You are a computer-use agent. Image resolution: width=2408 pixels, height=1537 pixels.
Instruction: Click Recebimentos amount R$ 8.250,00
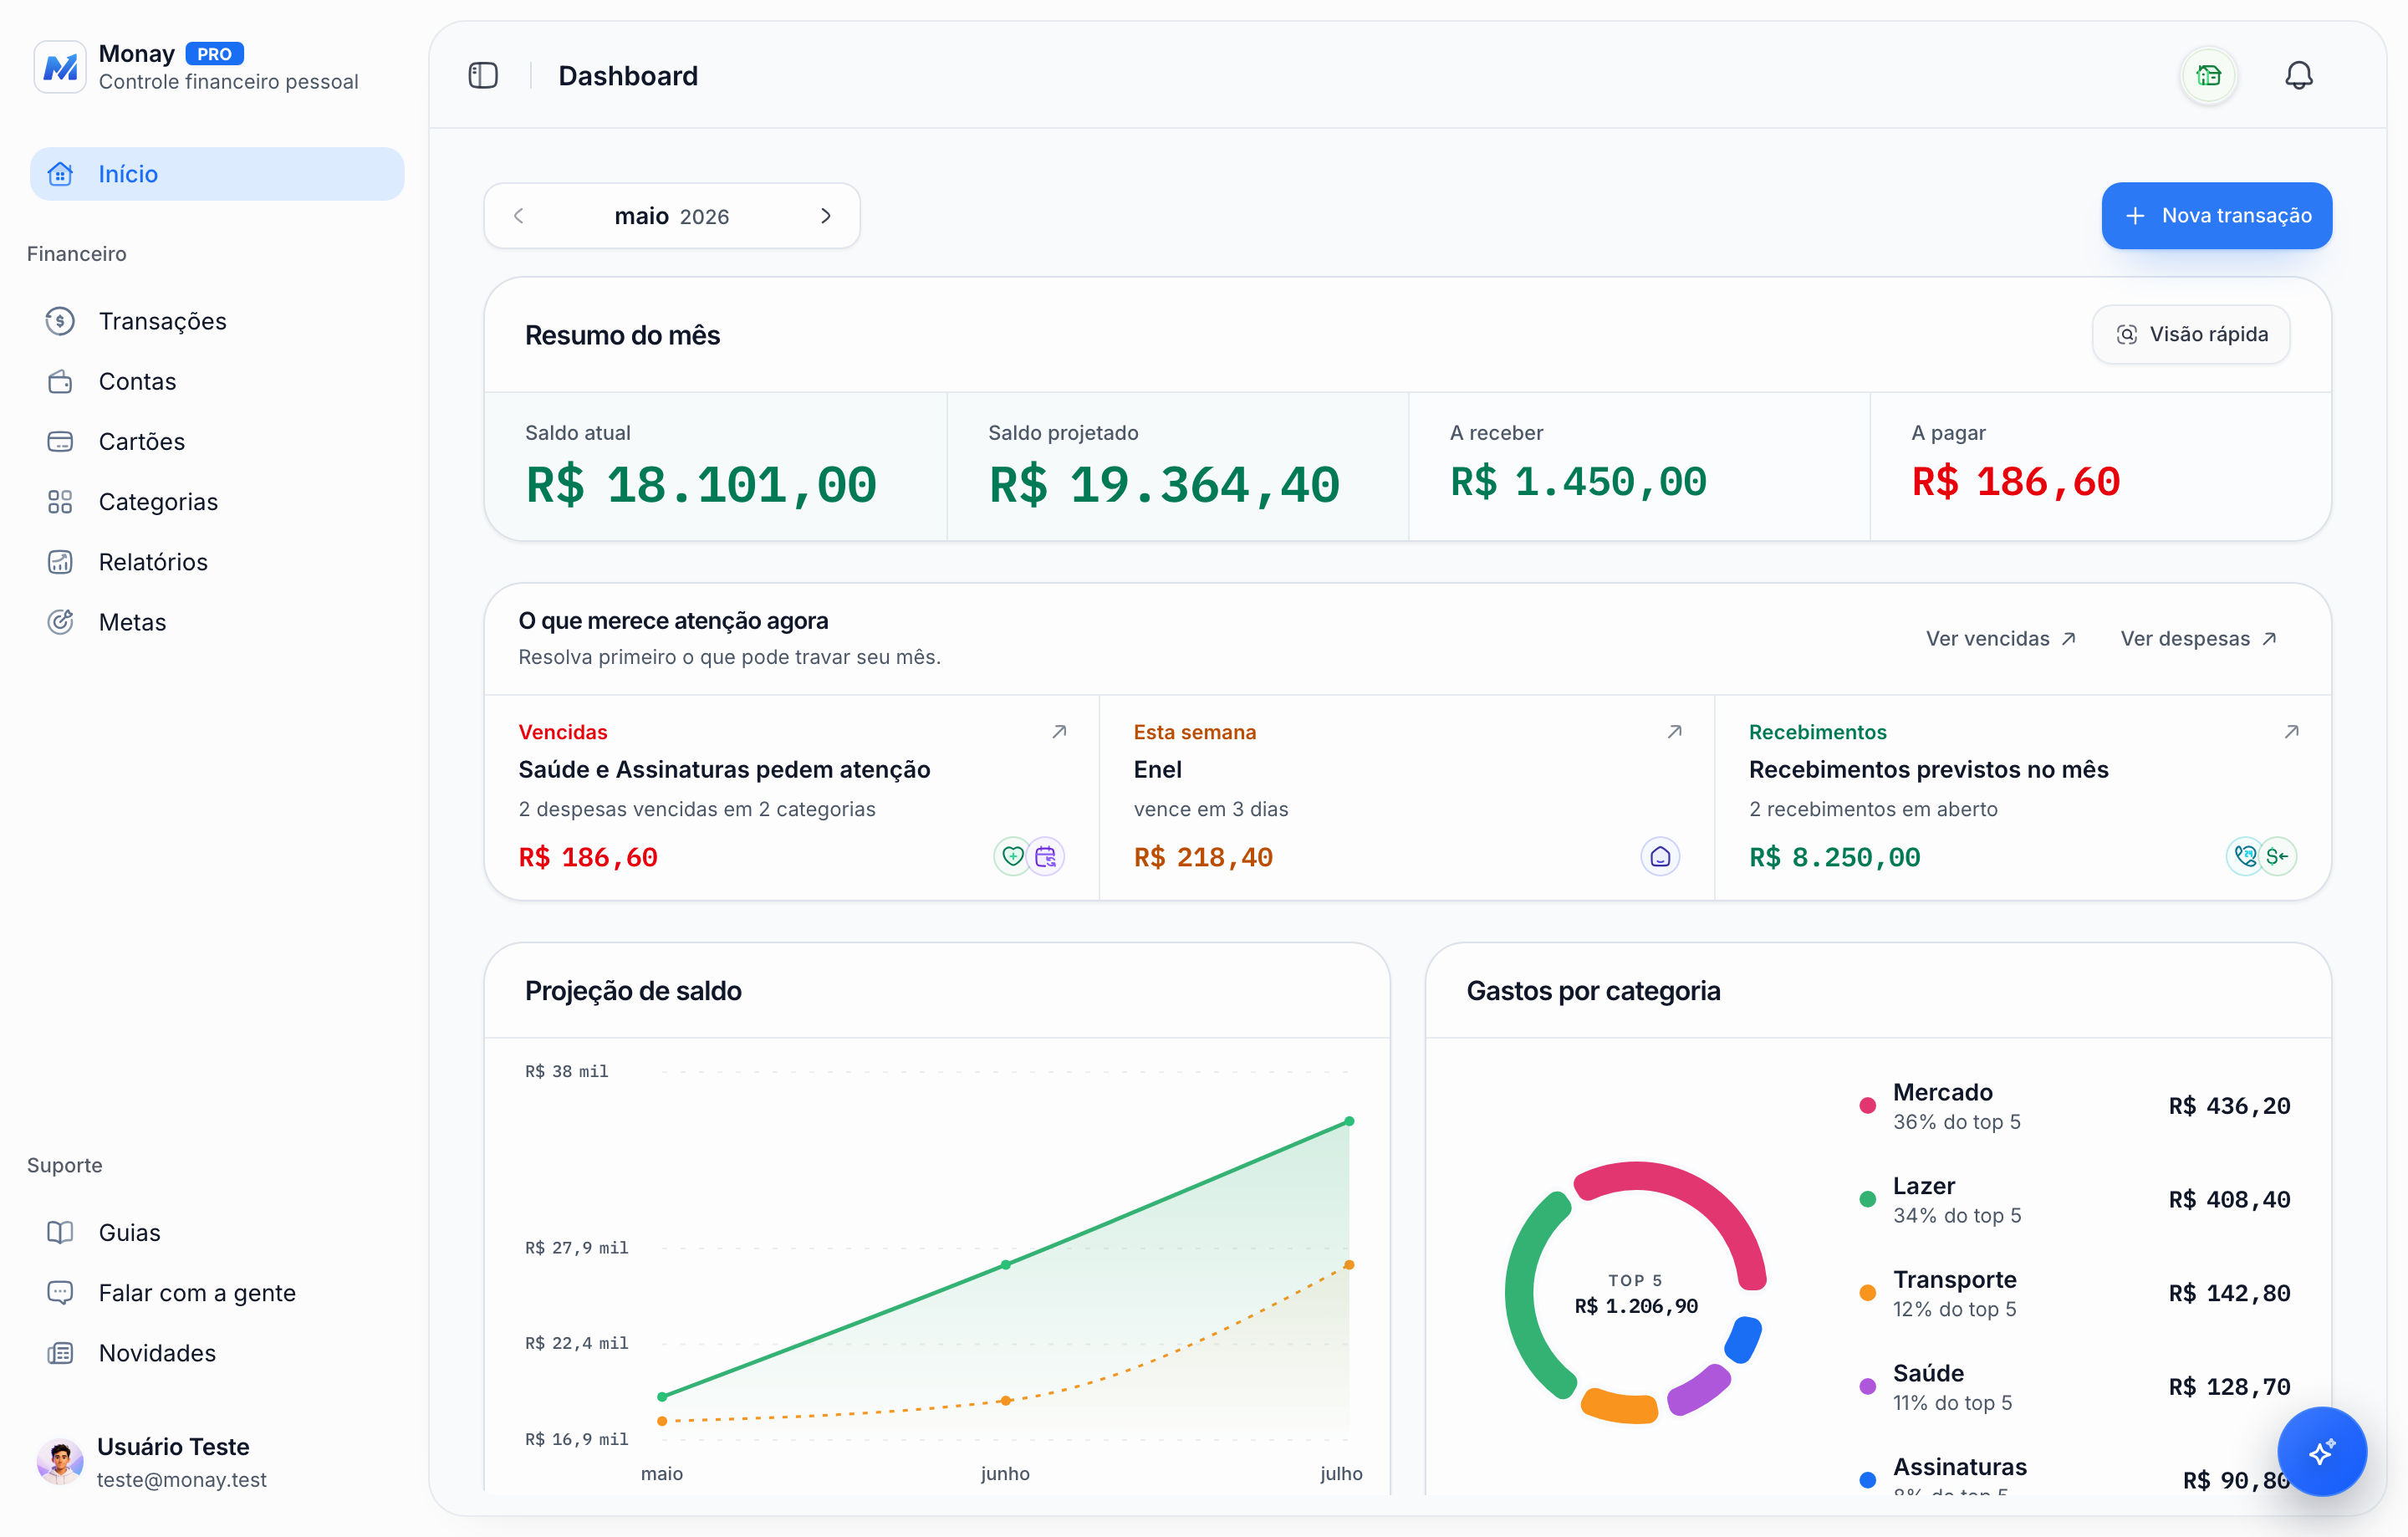(1834, 857)
